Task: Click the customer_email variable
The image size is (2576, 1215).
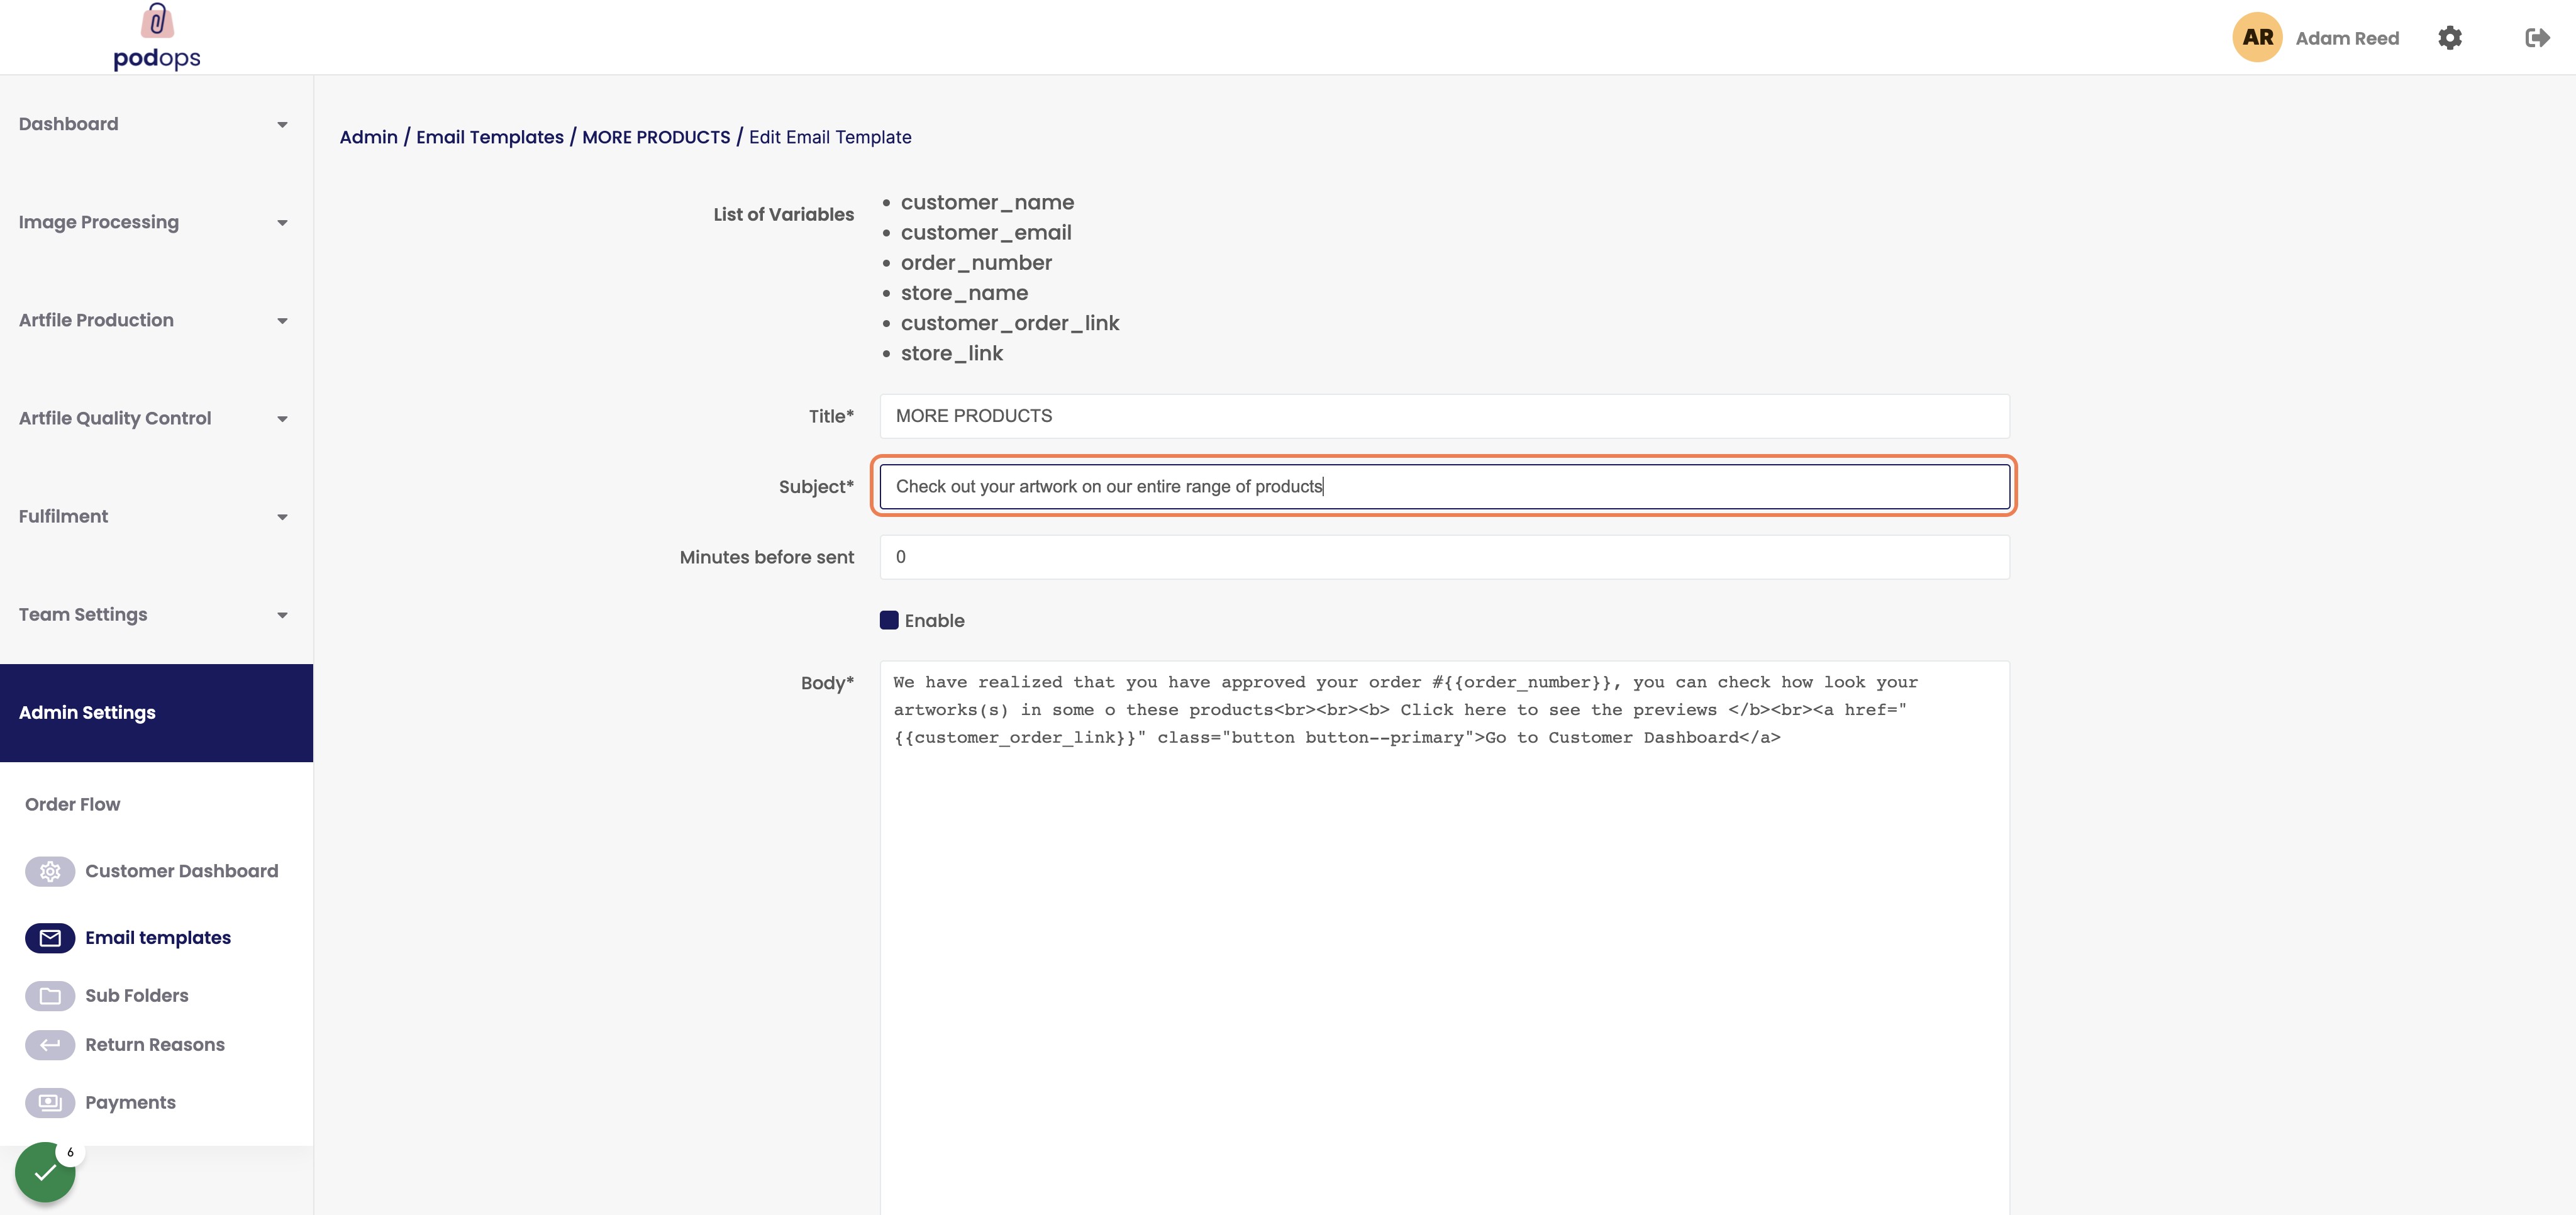Action: click(986, 233)
